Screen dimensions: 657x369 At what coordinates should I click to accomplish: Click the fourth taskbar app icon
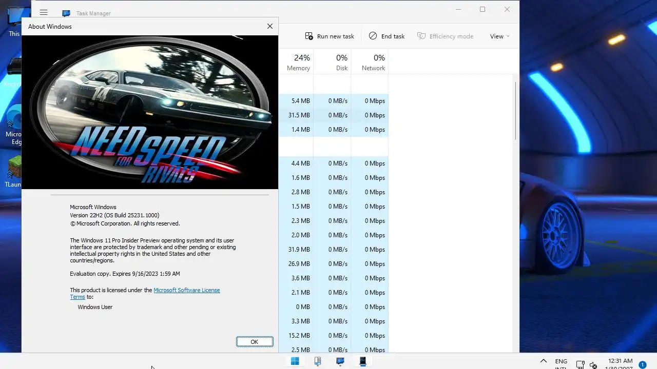click(363, 361)
